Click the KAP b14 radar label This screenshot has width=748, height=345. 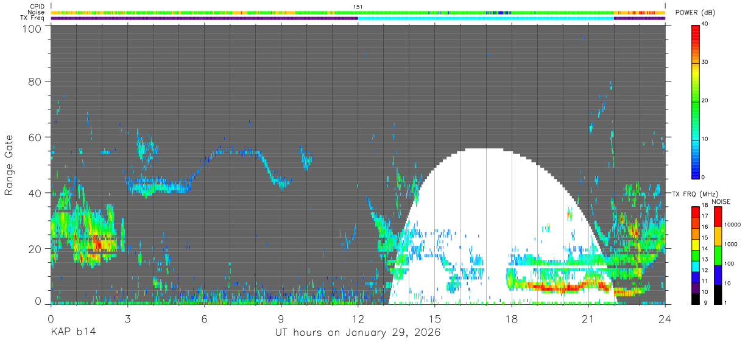coord(73,332)
